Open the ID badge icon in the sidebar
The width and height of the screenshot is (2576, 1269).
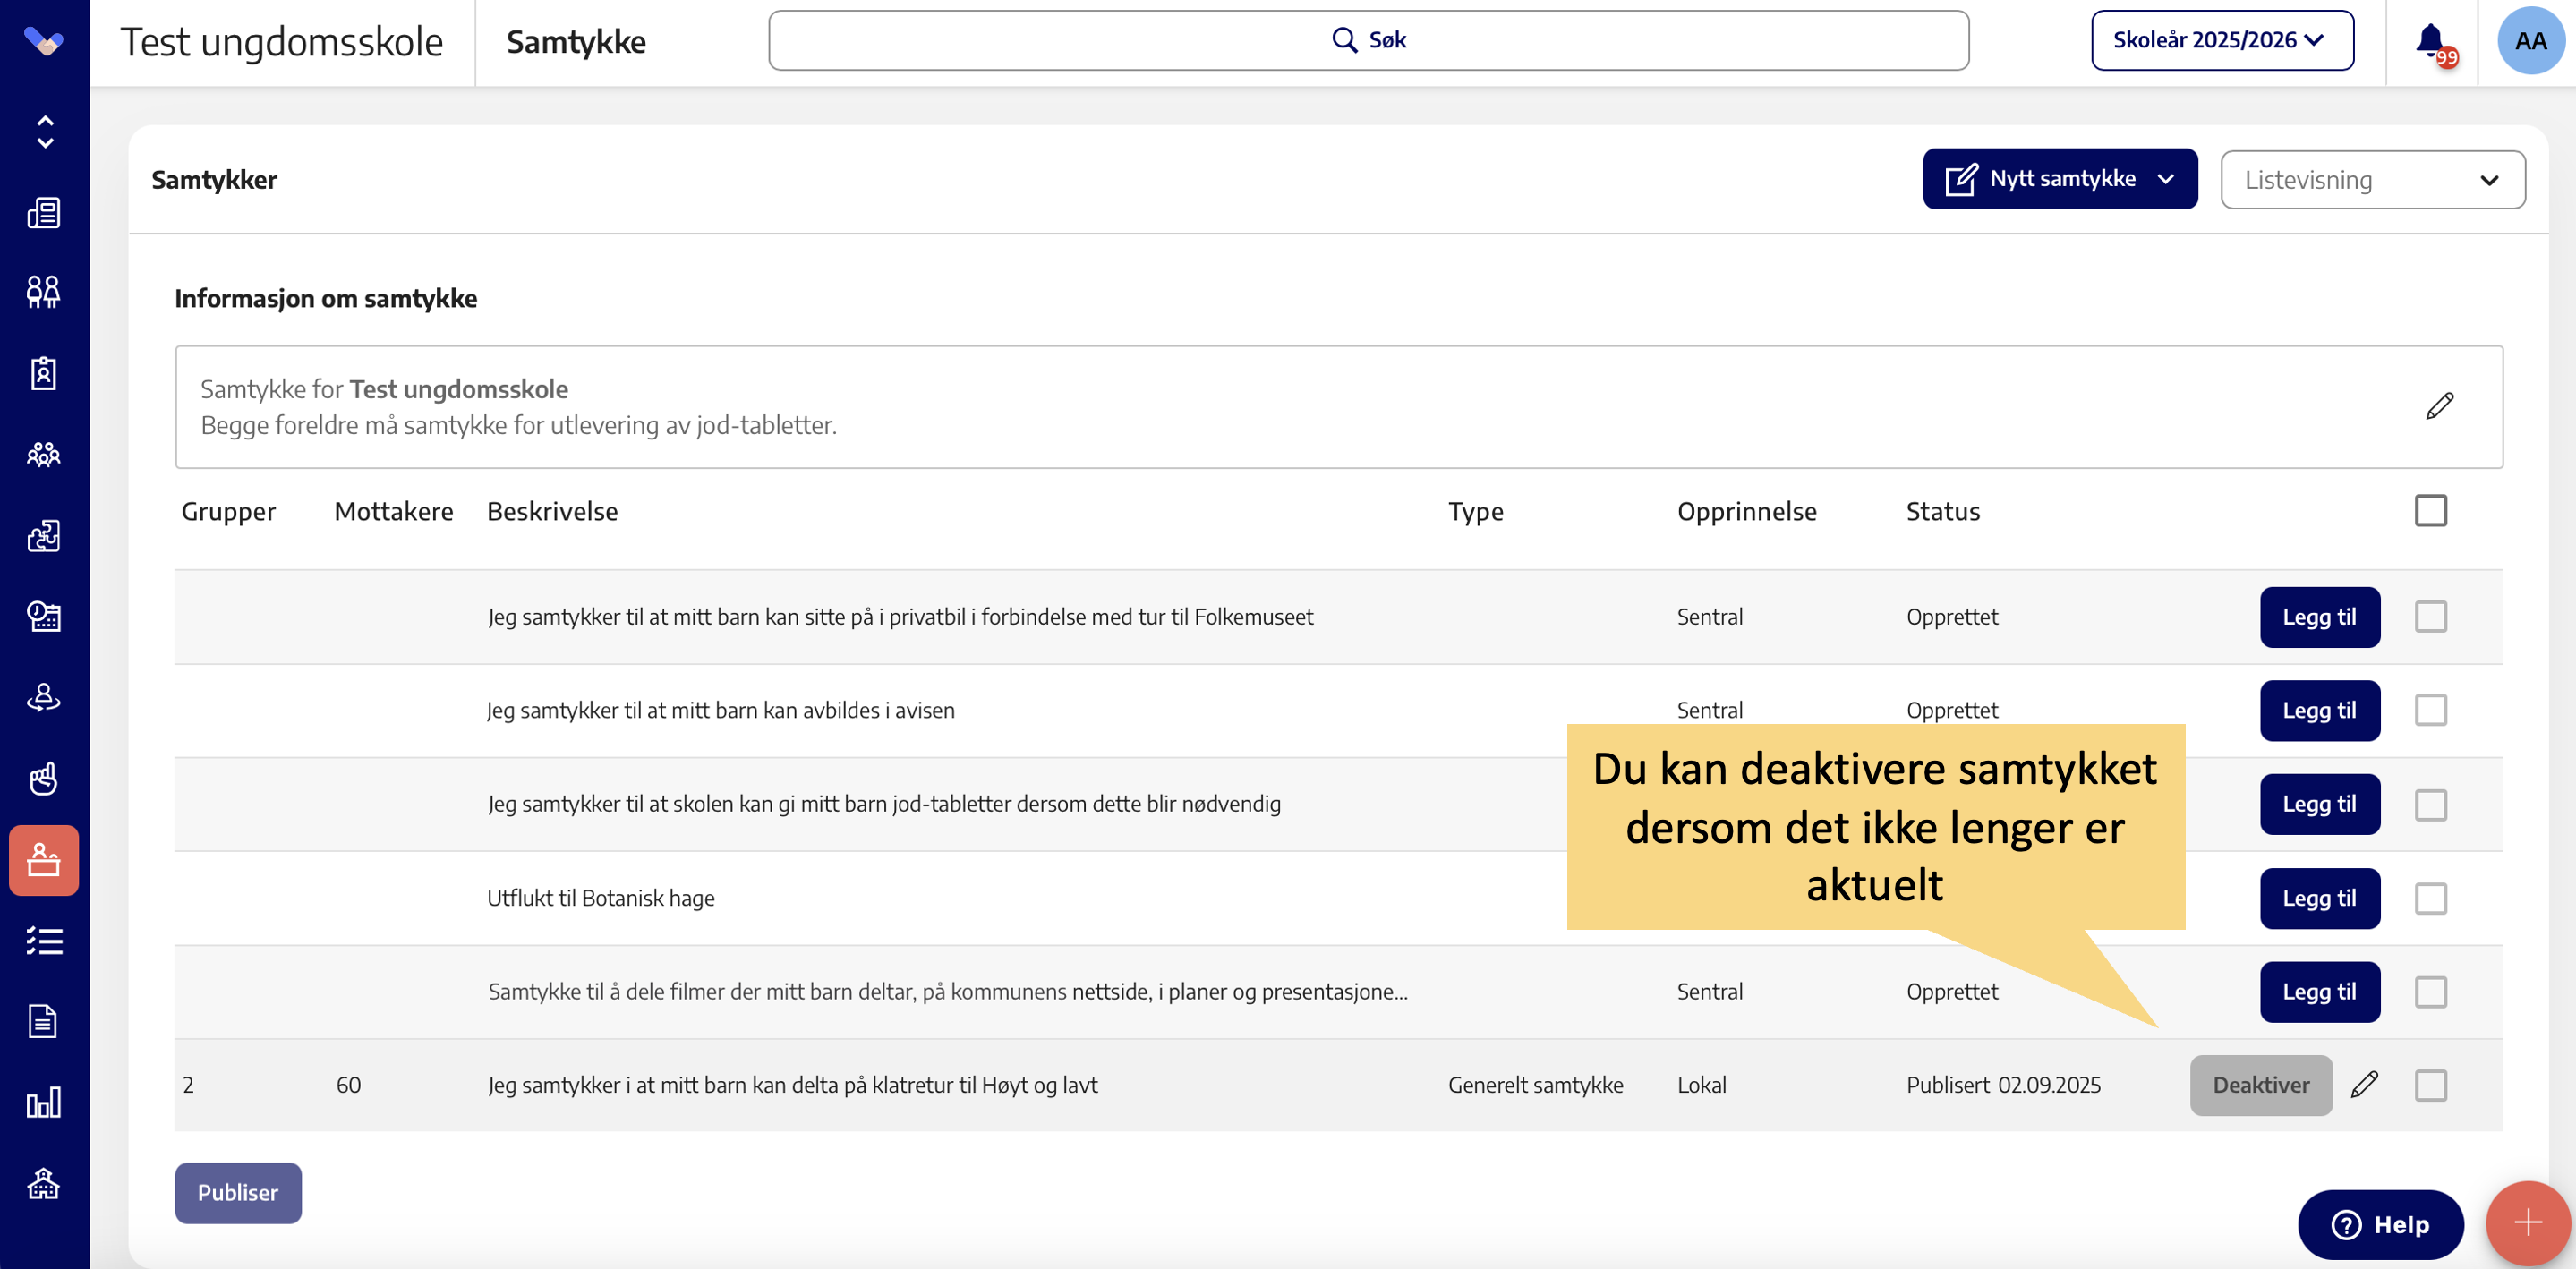click(x=44, y=373)
